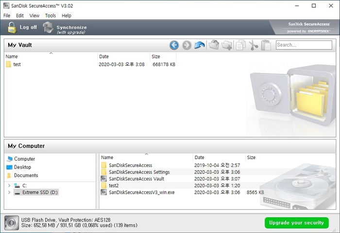Sort computer files by Date column
340x233 pixels.
tap(200, 158)
